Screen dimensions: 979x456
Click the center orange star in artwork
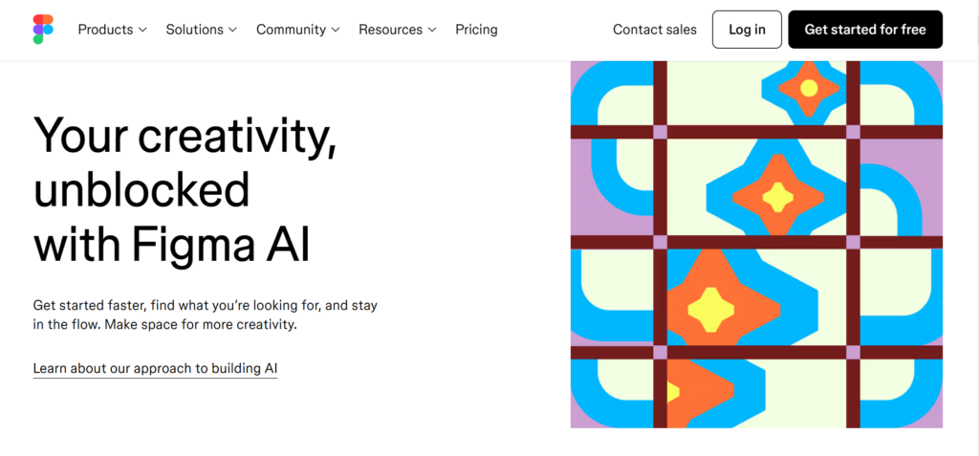(x=778, y=196)
